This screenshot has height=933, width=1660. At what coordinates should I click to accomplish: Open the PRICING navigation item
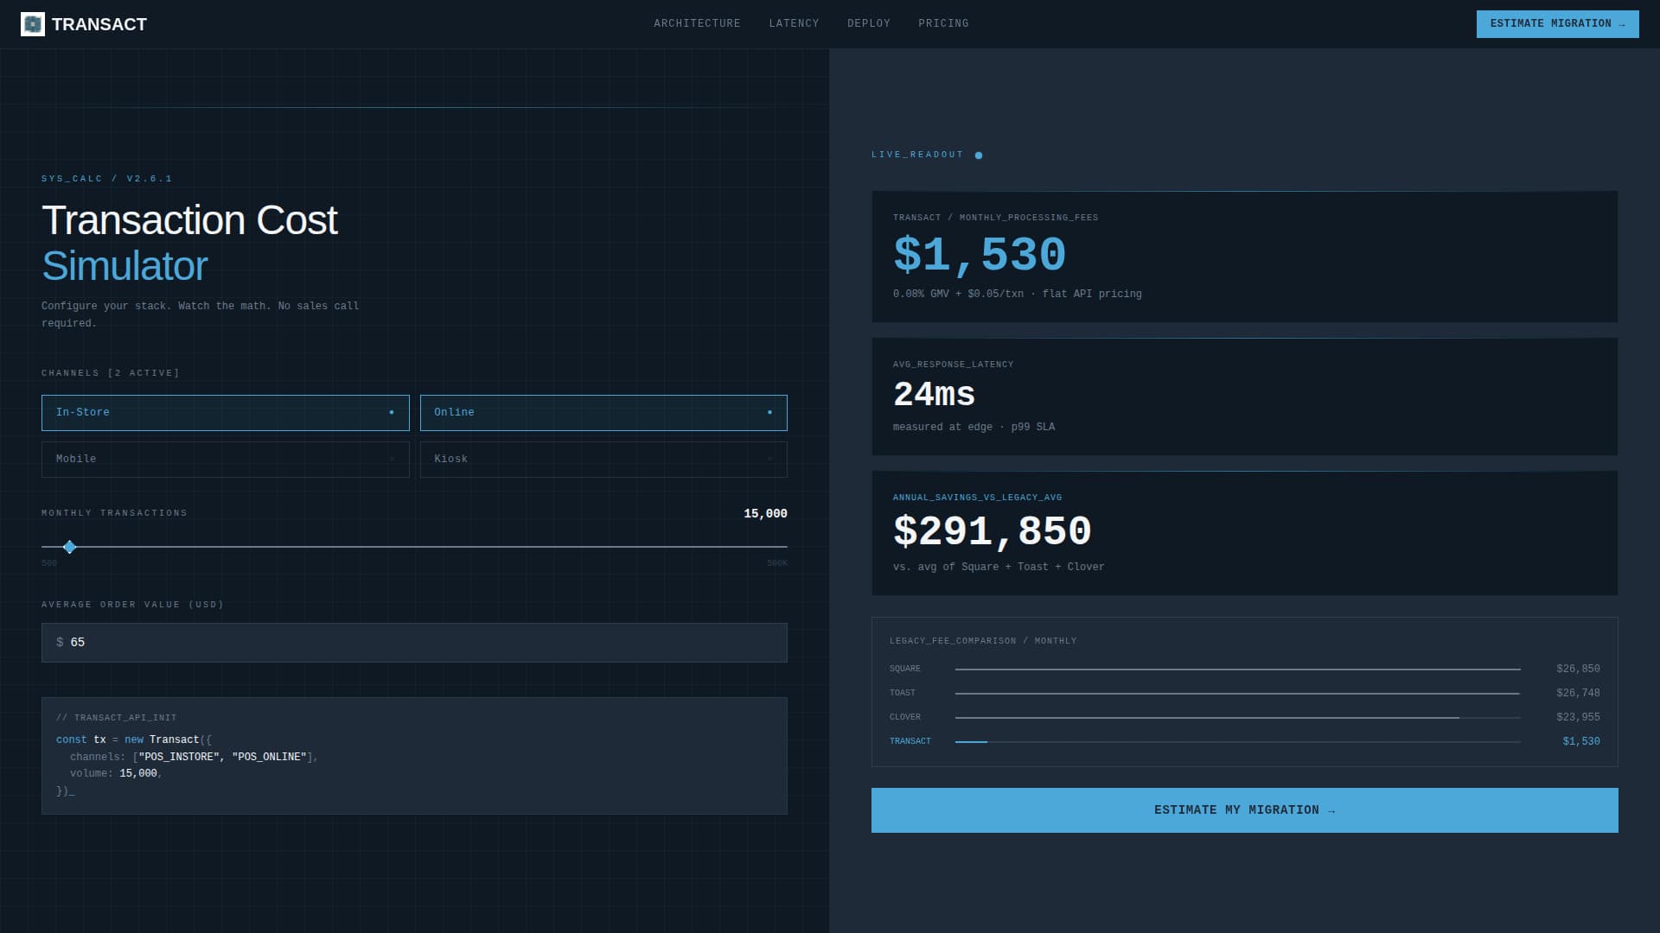[x=942, y=23]
